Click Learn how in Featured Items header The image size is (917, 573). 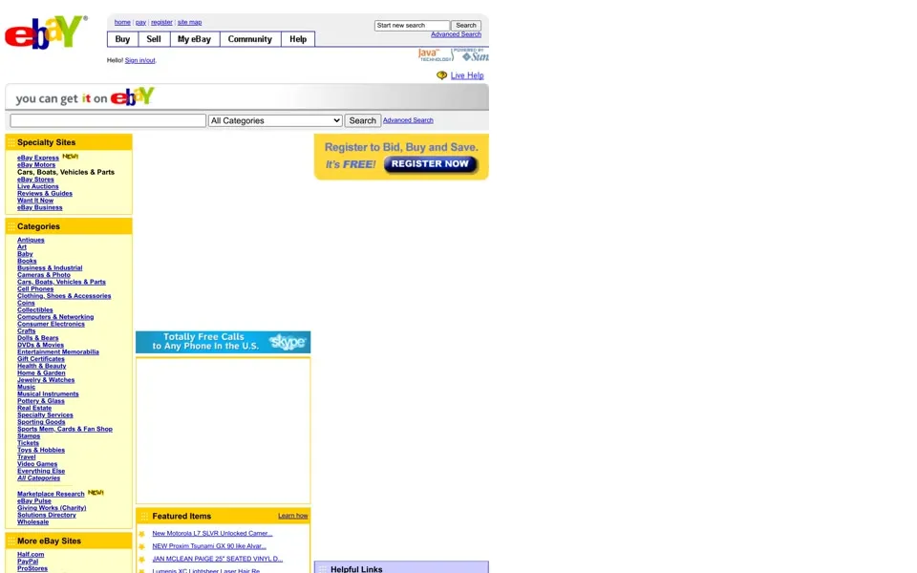(x=293, y=516)
